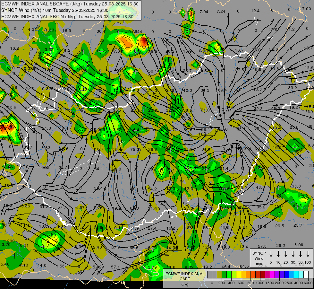Screen dimensions: 314x289
Task: Click the 1500 tick label on CAPE scale
Action: pyautogui.click(x=269, y=283)
